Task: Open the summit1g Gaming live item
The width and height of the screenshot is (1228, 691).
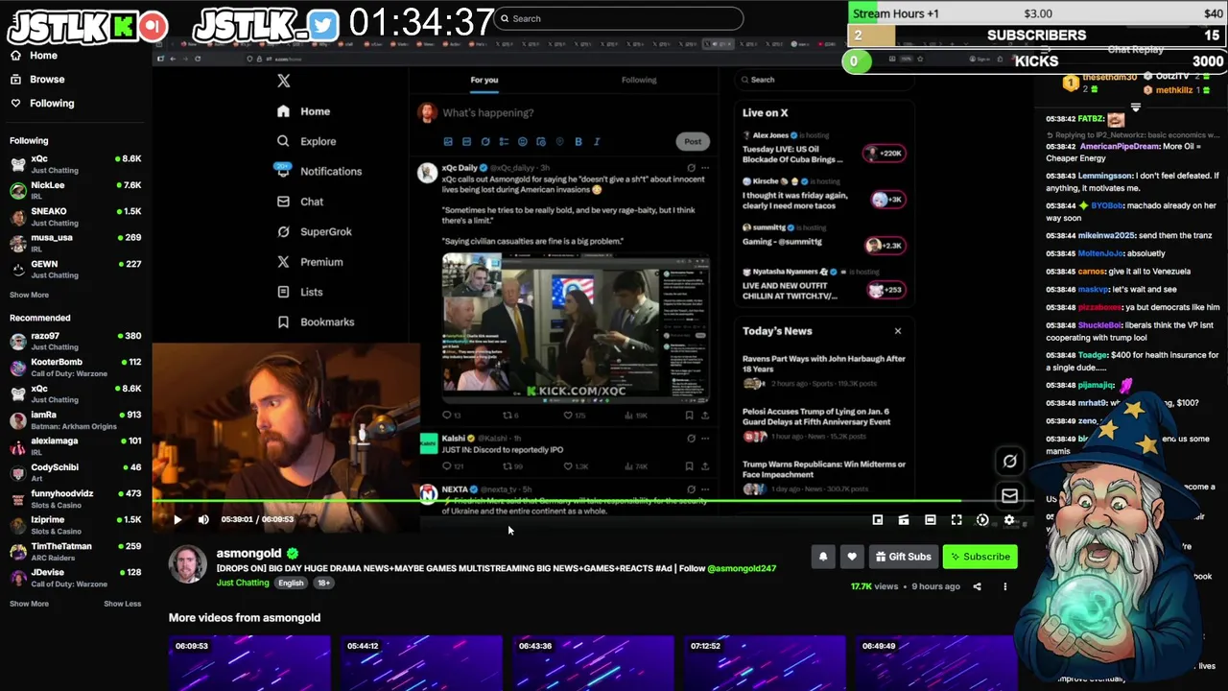Action: 824,235
